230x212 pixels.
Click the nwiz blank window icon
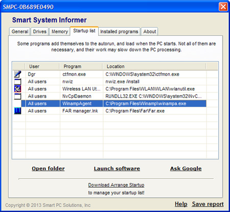[x=18, y=82]
